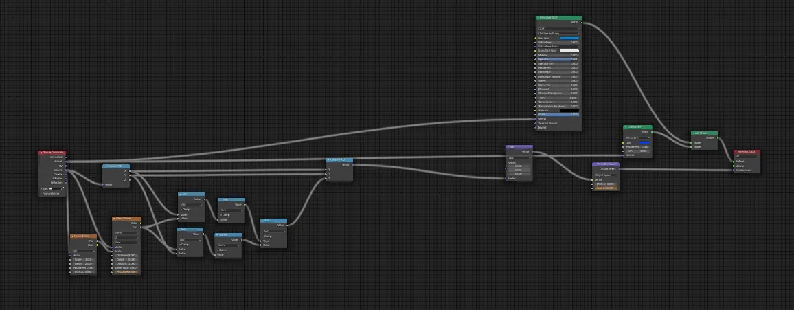Click the BSDF output socket of Principled BSDF

[582, 22]
